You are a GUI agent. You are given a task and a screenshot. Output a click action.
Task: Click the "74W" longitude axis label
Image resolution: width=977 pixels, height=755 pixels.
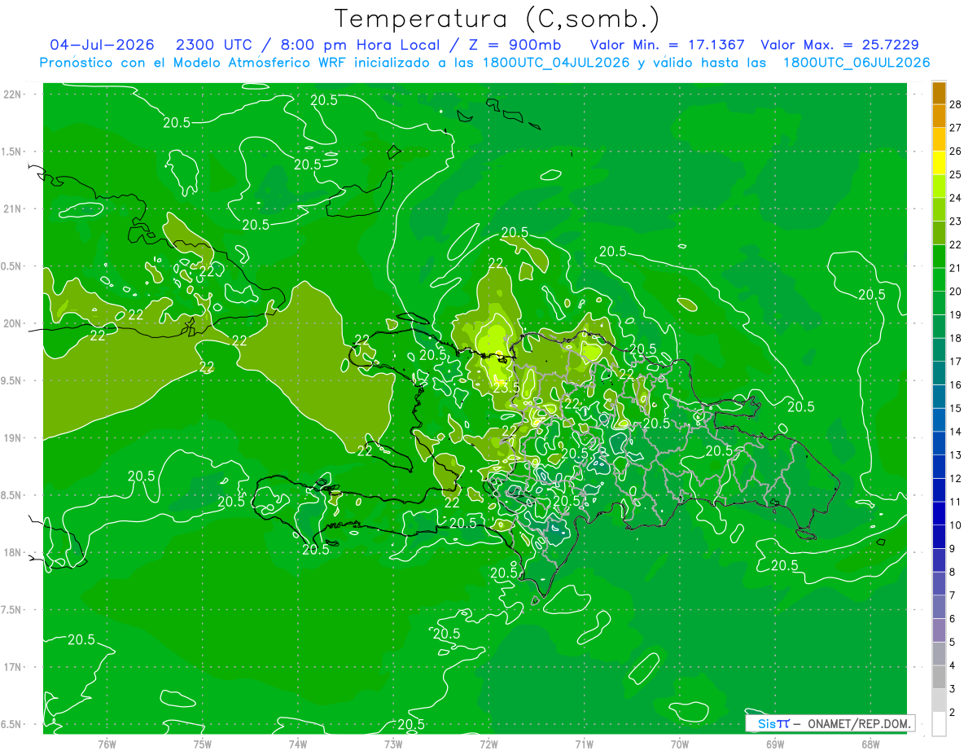pos(298,744)
